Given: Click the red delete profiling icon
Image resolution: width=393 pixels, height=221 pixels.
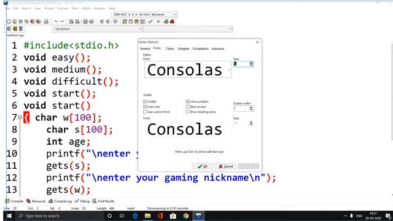Looking at the screenshot, I should (x=172, y=21).
